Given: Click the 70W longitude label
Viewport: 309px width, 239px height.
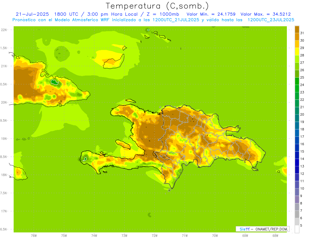Looking at the screenshot, I should (x=215, y=235).
